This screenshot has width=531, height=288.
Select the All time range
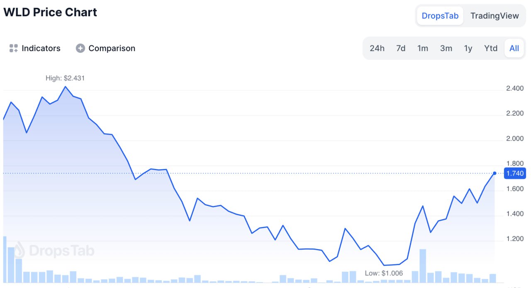[x=514, y=48]
